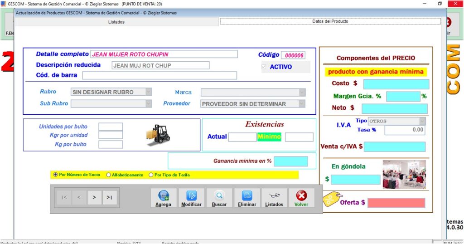Click the Eliminar delete icon
This screenshot has width=464, height=244.
point(247,195)
